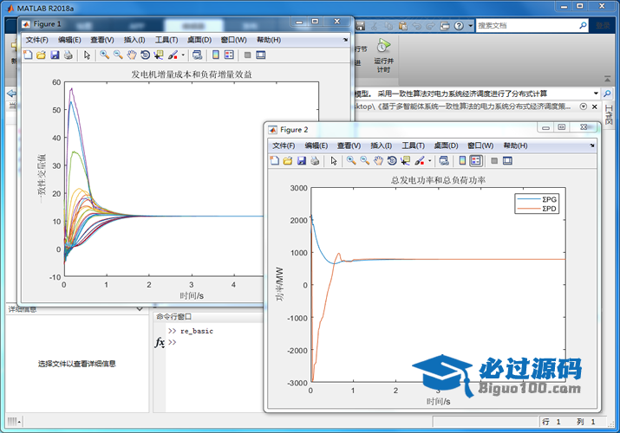The image size is (620, 433).
Task: Click Print icon in Figure 2 toolbar
Action: tap(314, 160)
